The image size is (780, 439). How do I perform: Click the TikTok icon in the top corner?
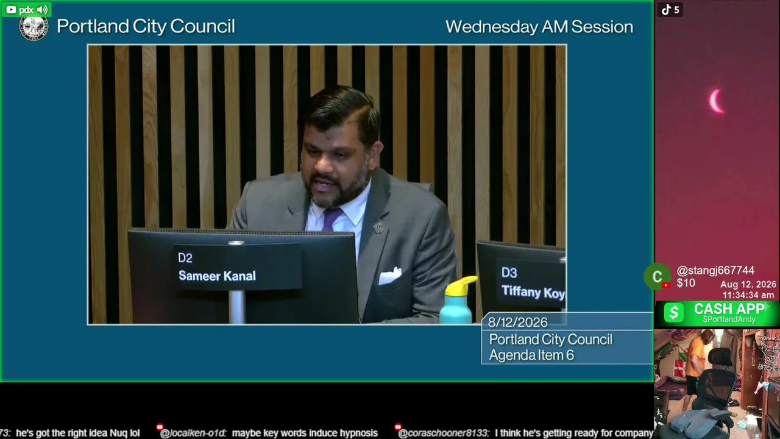pos(666,9)
